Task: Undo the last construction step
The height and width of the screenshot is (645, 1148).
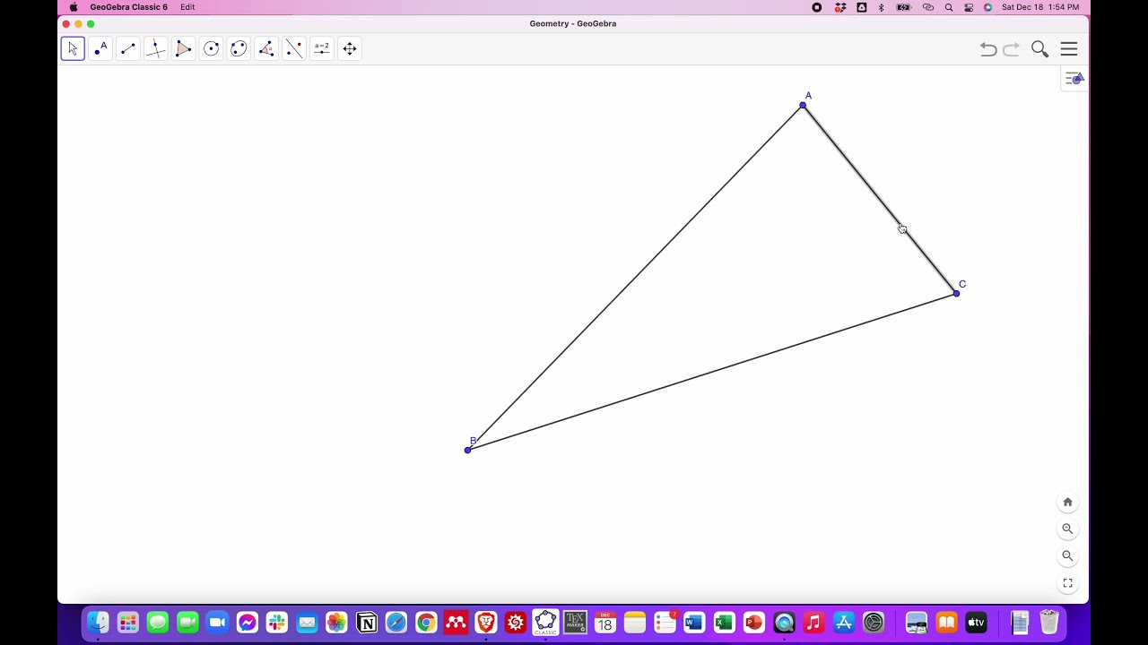Action: 988,49
